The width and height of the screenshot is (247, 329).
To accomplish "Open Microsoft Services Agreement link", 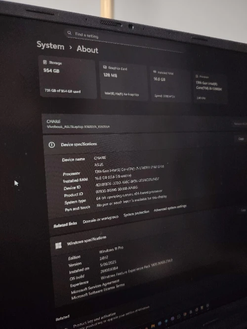I will (x=95, y=287).
